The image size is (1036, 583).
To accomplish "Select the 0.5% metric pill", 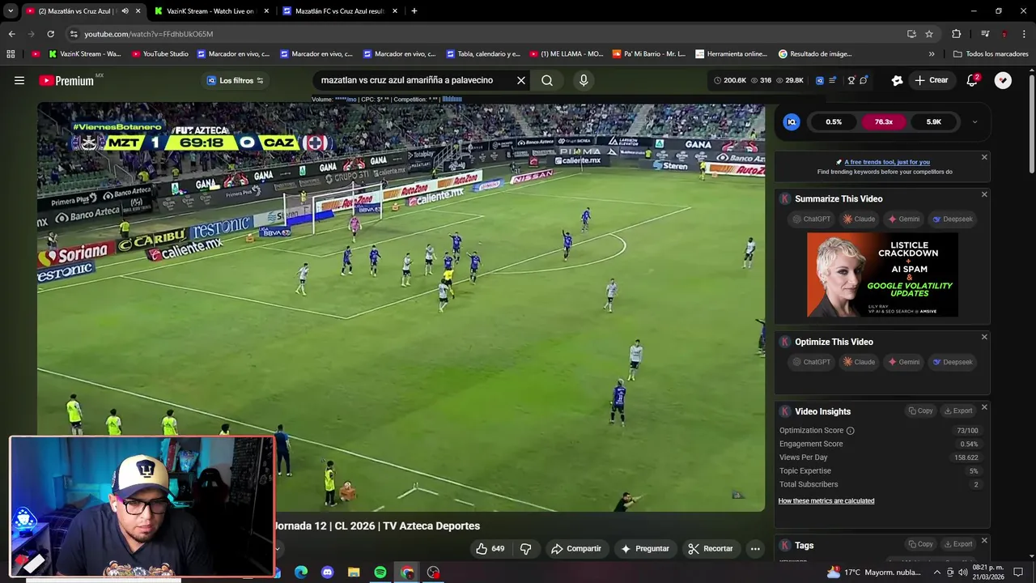I will click(x=834, y=121).
